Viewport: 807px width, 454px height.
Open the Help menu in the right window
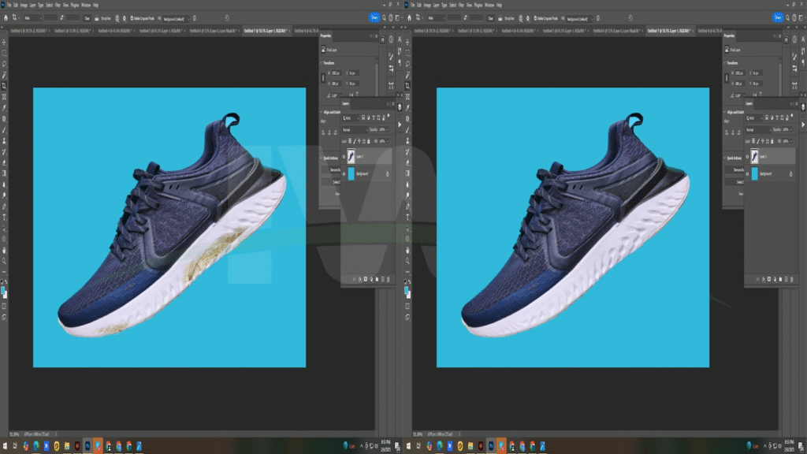coord(499,6)
